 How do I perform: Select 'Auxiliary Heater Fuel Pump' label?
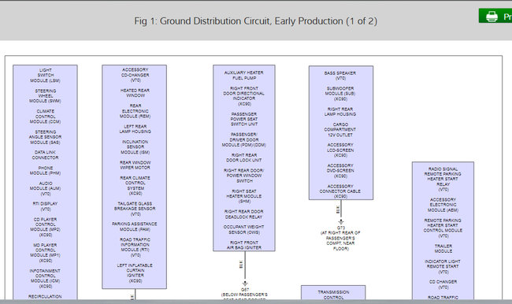(x=244, y=75)
